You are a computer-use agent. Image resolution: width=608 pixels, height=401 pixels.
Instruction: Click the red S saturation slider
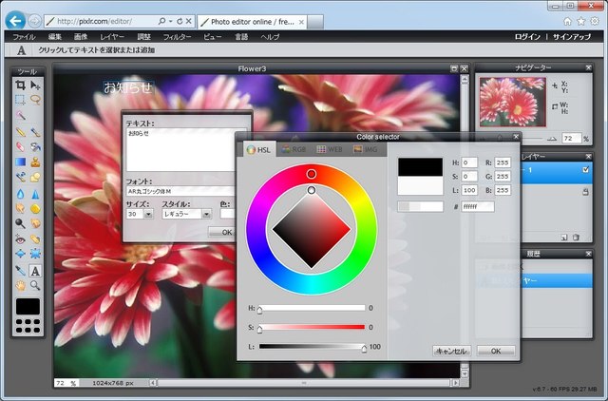pos(312,328)
